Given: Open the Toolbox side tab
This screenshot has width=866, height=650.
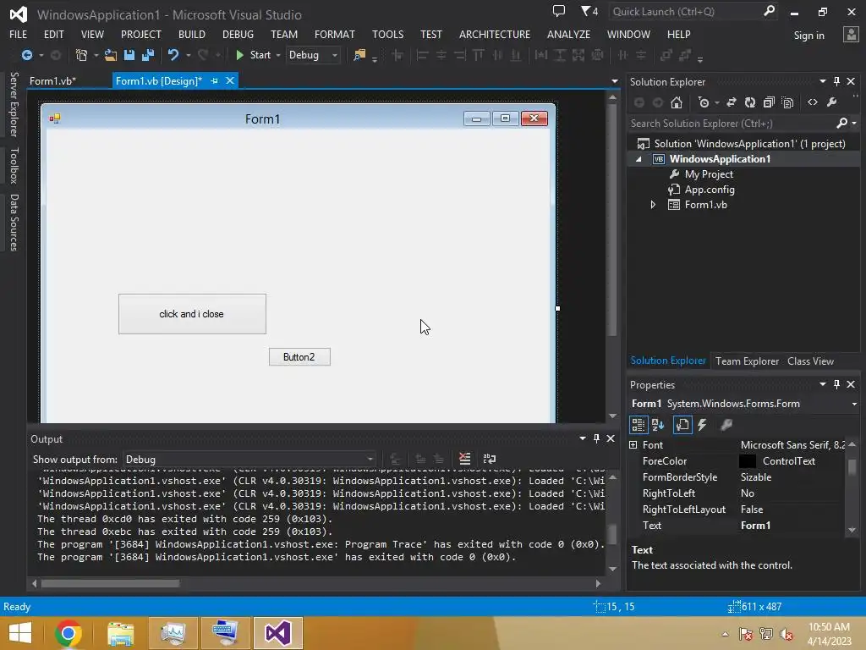Looking at the screenshot, I should 14,165.
